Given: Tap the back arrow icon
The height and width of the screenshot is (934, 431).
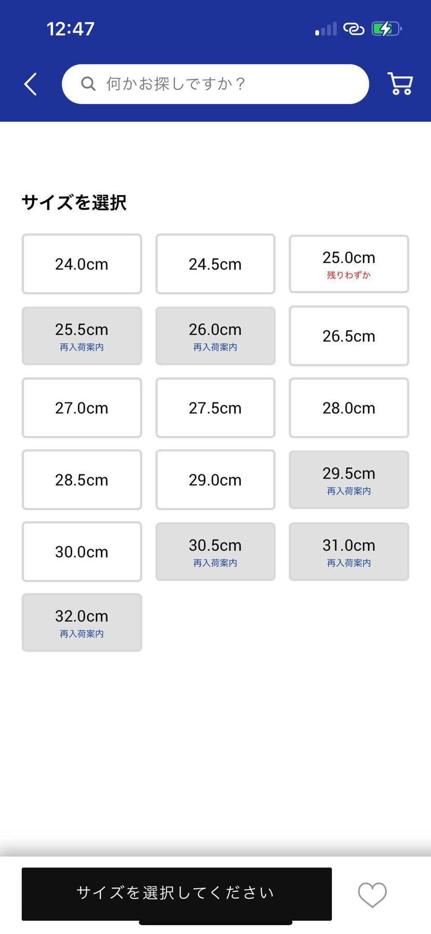Looking at the screenshot, I should point(31,84).
